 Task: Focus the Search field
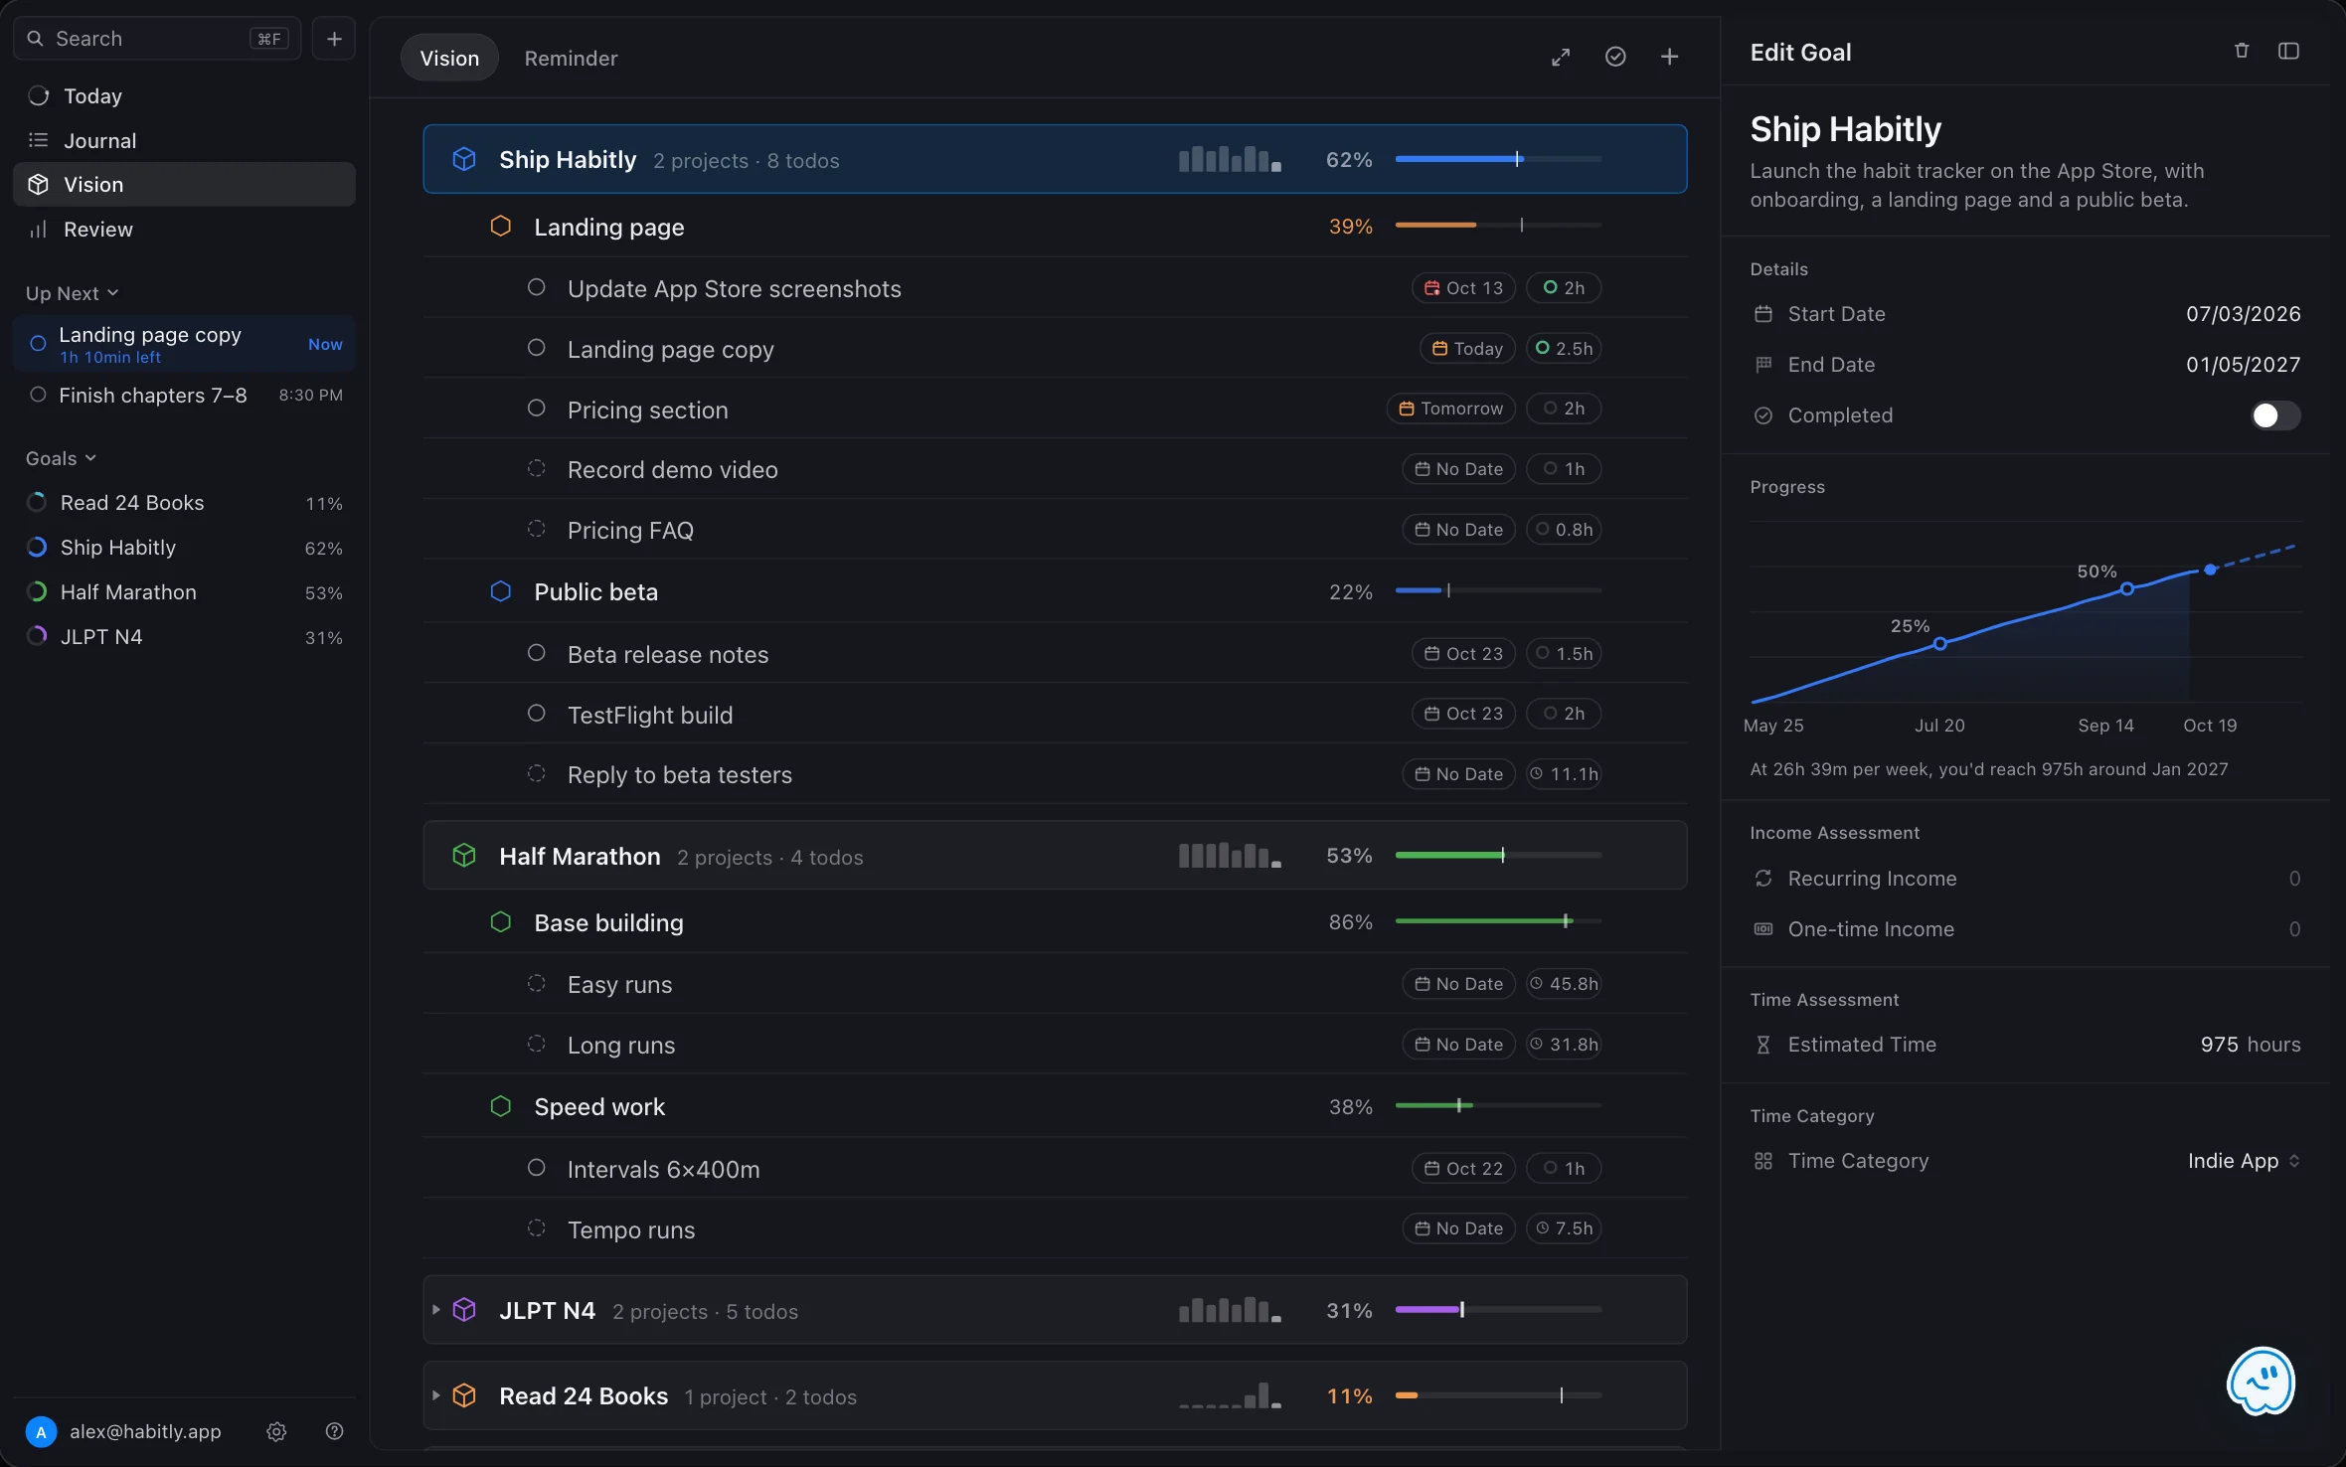point(157,39)
